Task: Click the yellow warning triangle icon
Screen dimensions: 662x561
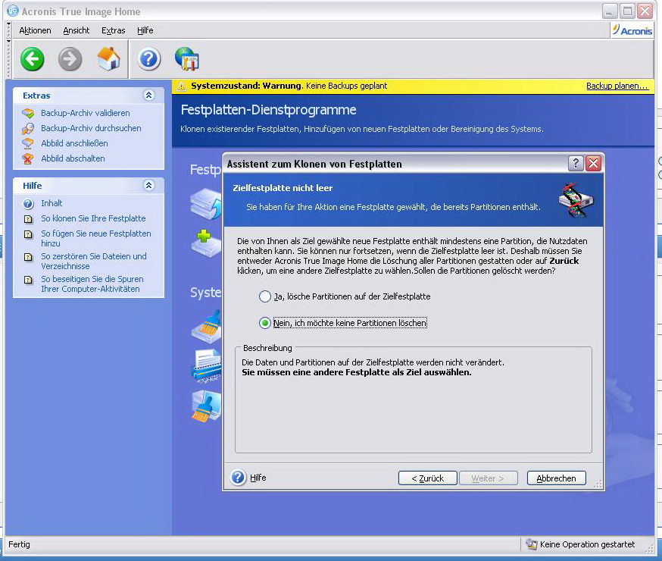Action: pyautogui.click(x=181, y=86)
